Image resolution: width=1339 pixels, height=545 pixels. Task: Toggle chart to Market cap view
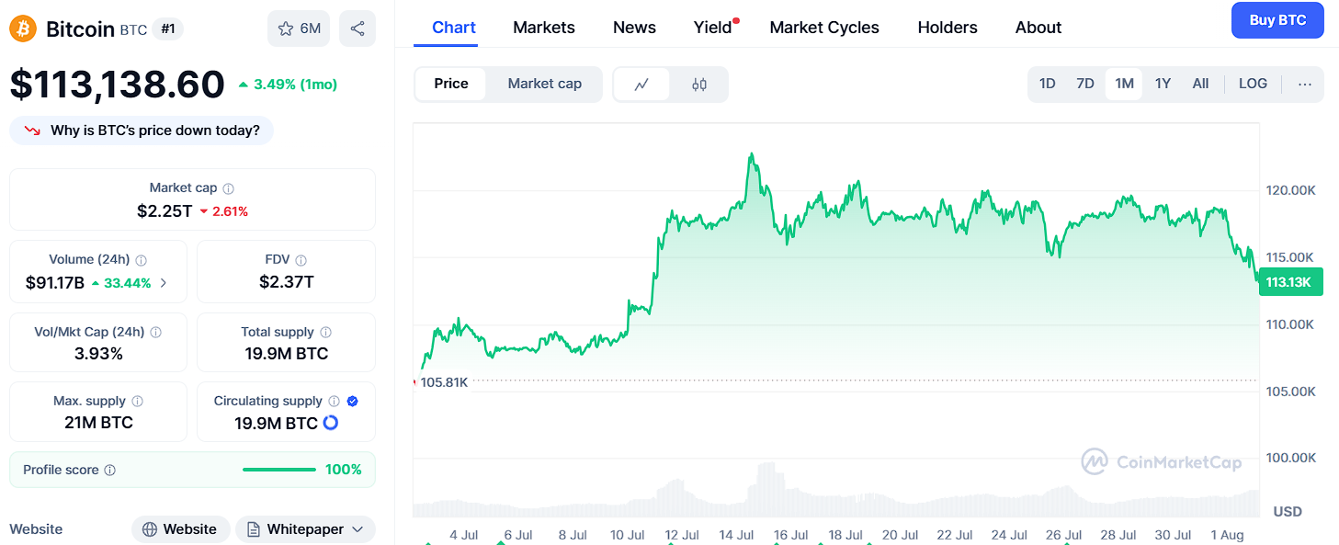tap(545, 84)
